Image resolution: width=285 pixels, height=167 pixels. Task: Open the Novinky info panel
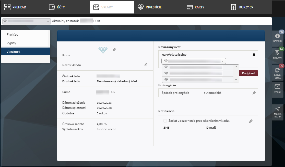tap(278, 37)
